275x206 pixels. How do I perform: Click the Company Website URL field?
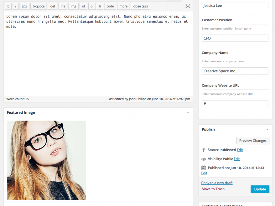point(235,104)
